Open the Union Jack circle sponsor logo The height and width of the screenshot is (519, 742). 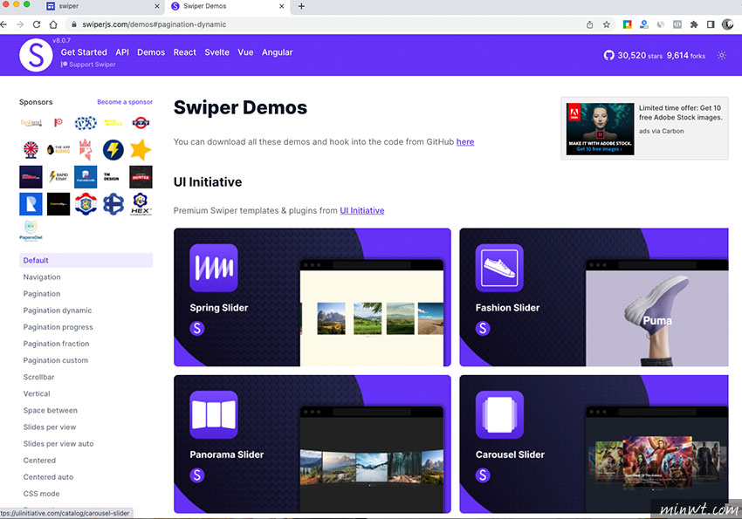(31, 150)
